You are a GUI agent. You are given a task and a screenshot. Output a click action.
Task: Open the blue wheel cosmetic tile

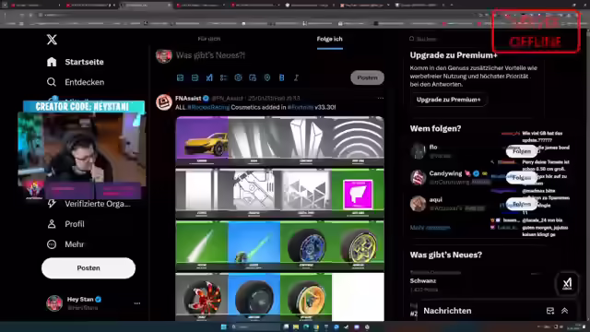306,246
